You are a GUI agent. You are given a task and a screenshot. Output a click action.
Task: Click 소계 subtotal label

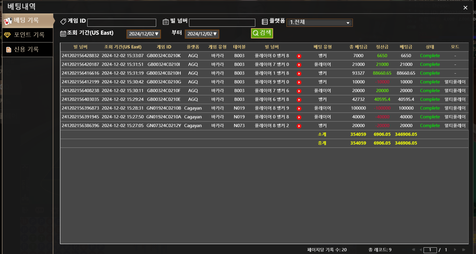point(322,134)
